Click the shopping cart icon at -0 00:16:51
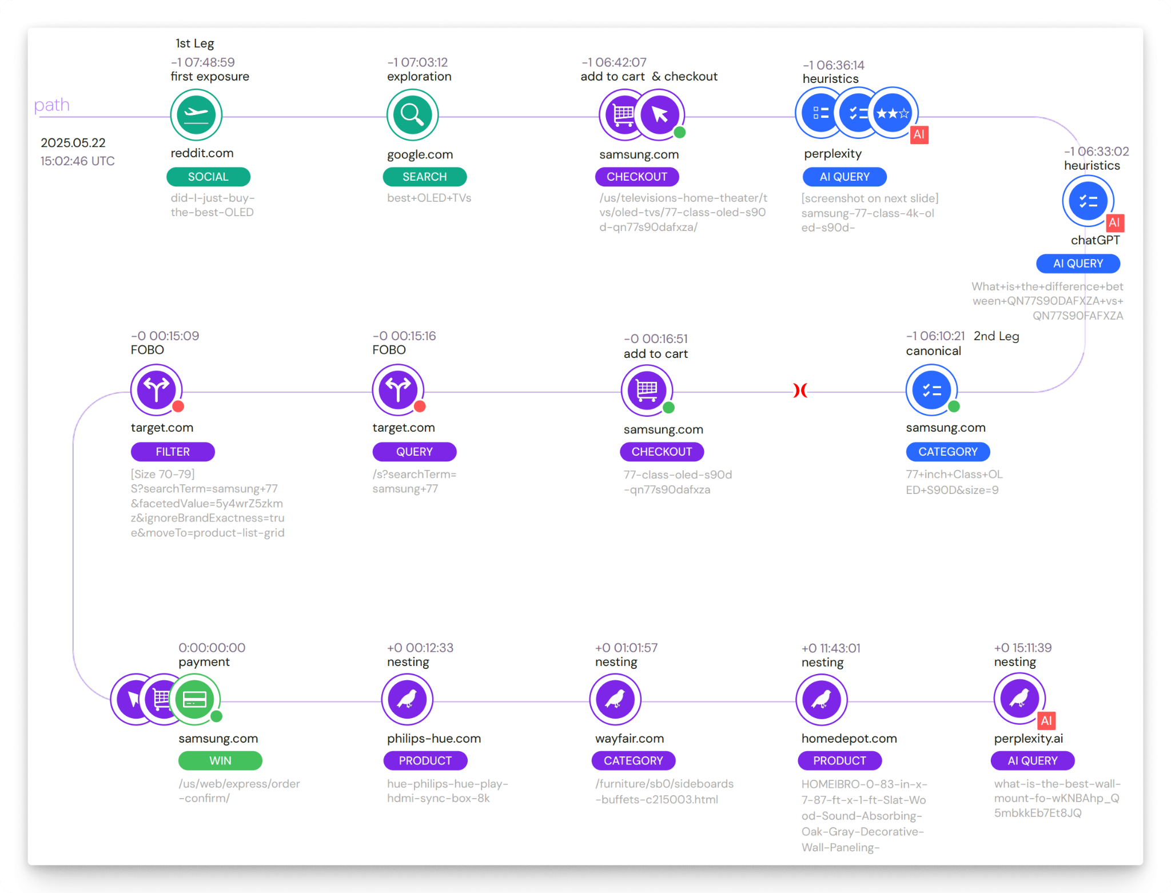1171x893 pixels. pyautogui.click(x=647, y=390)
